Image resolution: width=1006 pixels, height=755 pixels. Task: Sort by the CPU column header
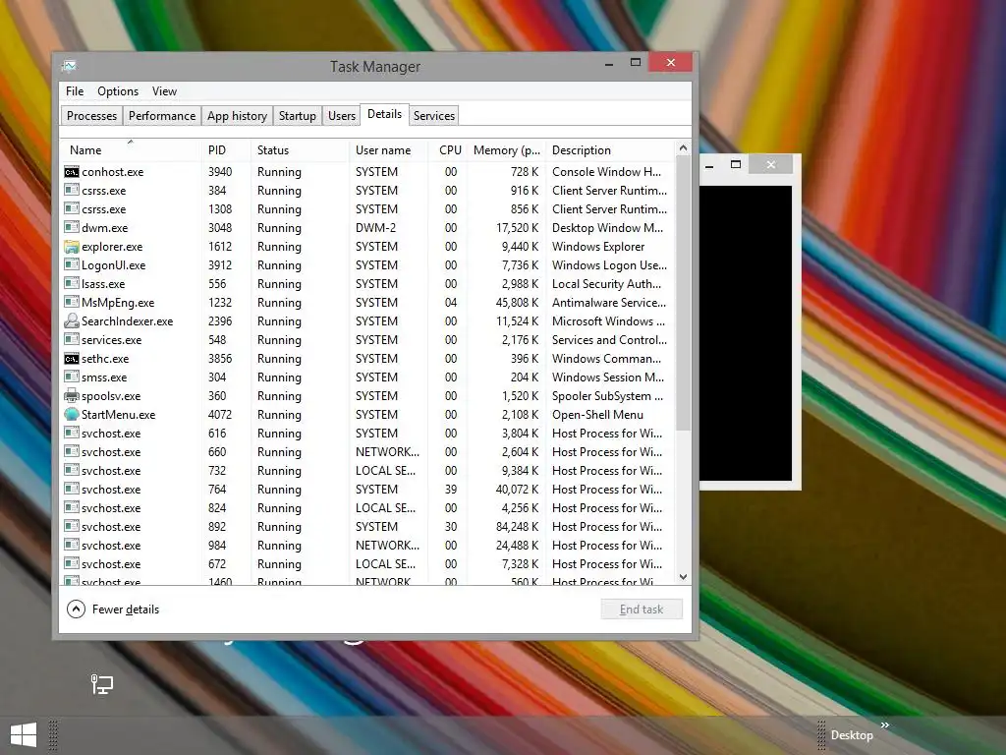tap(448, 150)
